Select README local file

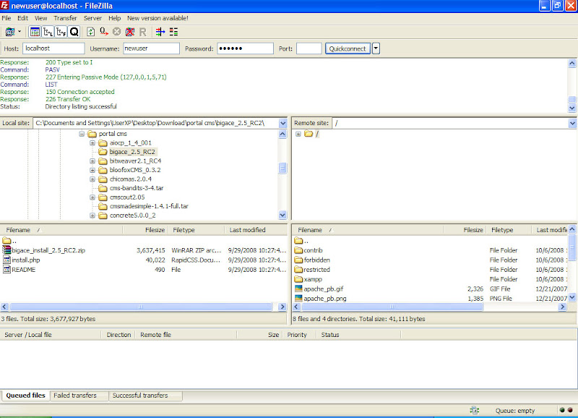(x=23, y=270)
